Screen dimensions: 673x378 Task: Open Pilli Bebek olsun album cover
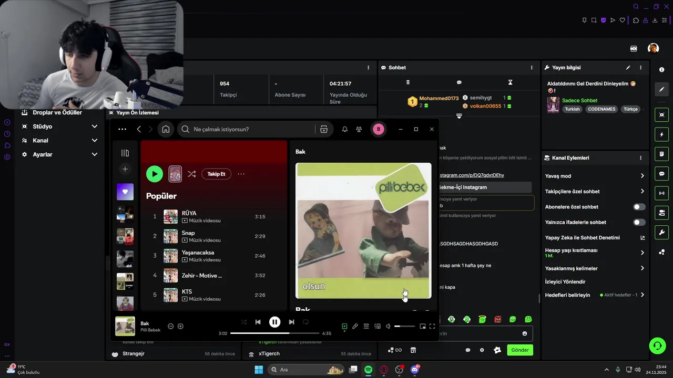pyautogui.click(x=363, y=230)
